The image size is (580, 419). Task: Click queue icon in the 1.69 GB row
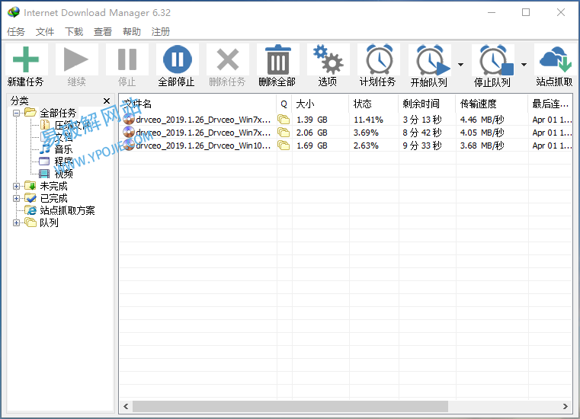point(284,146)
